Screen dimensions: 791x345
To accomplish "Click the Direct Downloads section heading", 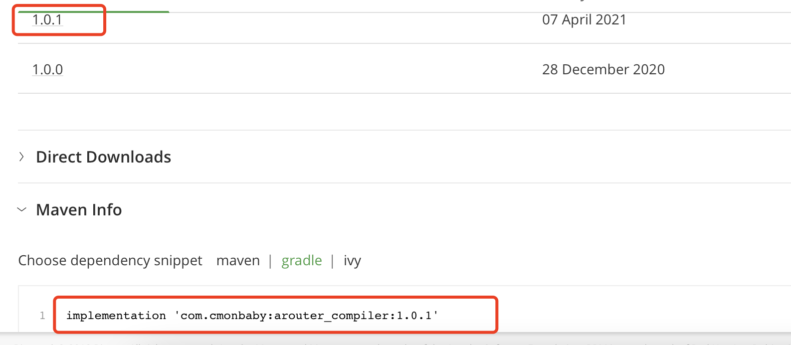I will click(104, 157).
